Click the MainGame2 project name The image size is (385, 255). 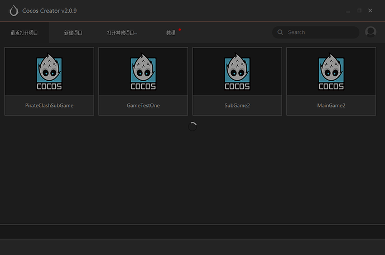tap(331, 106)
